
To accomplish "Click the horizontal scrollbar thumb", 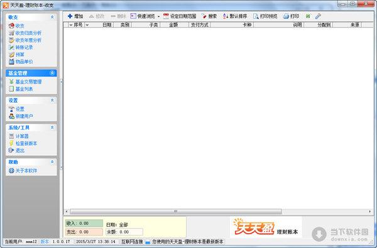I will (176, 212).
